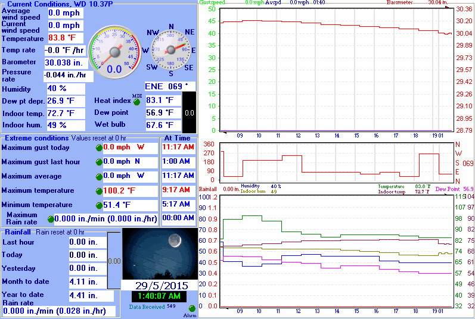
Task: Select the red Temperature value 83.8 °F
Action: tap(66, 38)
